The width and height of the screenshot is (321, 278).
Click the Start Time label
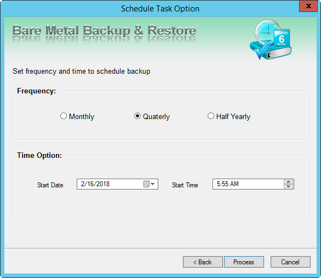[185, 185]
